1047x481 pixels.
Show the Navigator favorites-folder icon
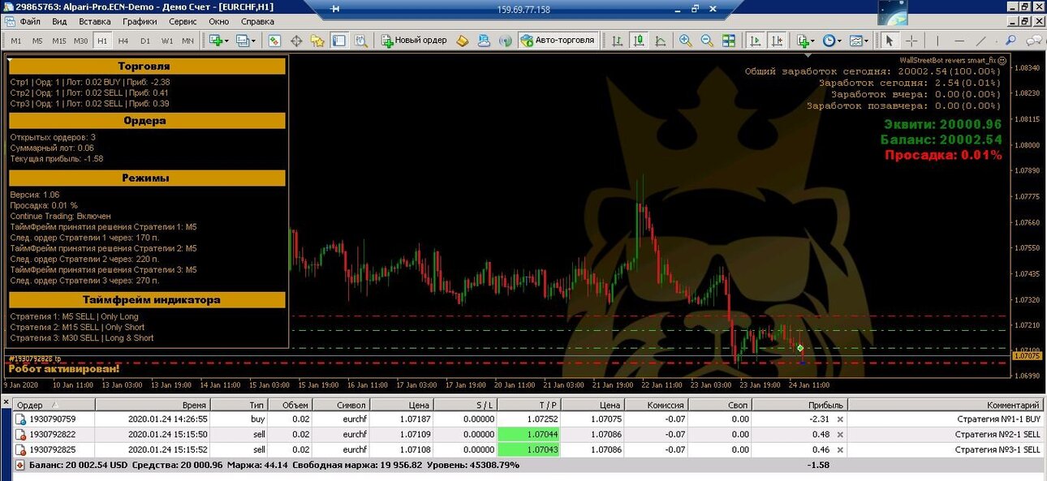click(317, 41)
